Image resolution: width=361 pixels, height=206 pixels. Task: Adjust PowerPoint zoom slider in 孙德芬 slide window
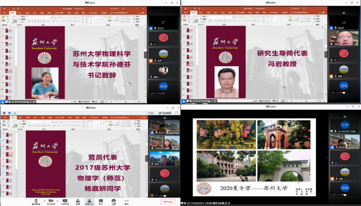pyautogui.click(x=126, y=101)
